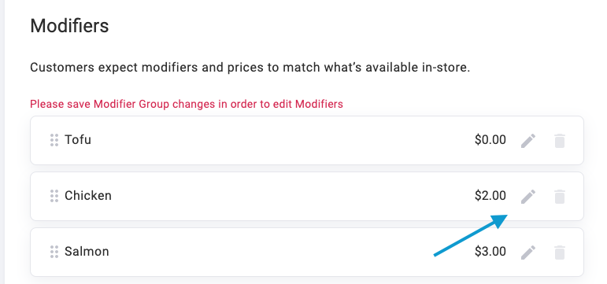
Task: Open the Chicken modifier pencil edit icon
Action: pos(528,197)
